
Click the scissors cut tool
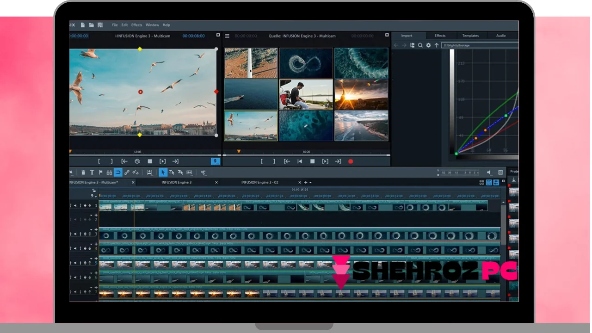(x=203, y=173)
